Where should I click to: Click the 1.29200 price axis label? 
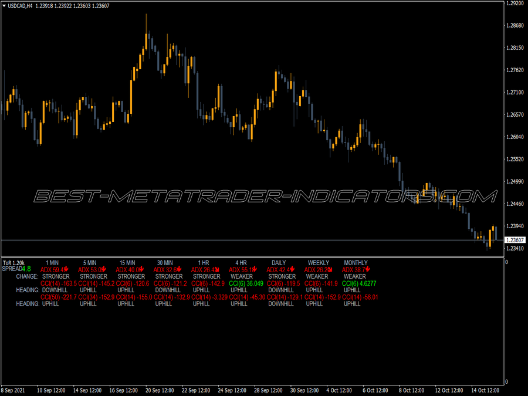[515, 4]
